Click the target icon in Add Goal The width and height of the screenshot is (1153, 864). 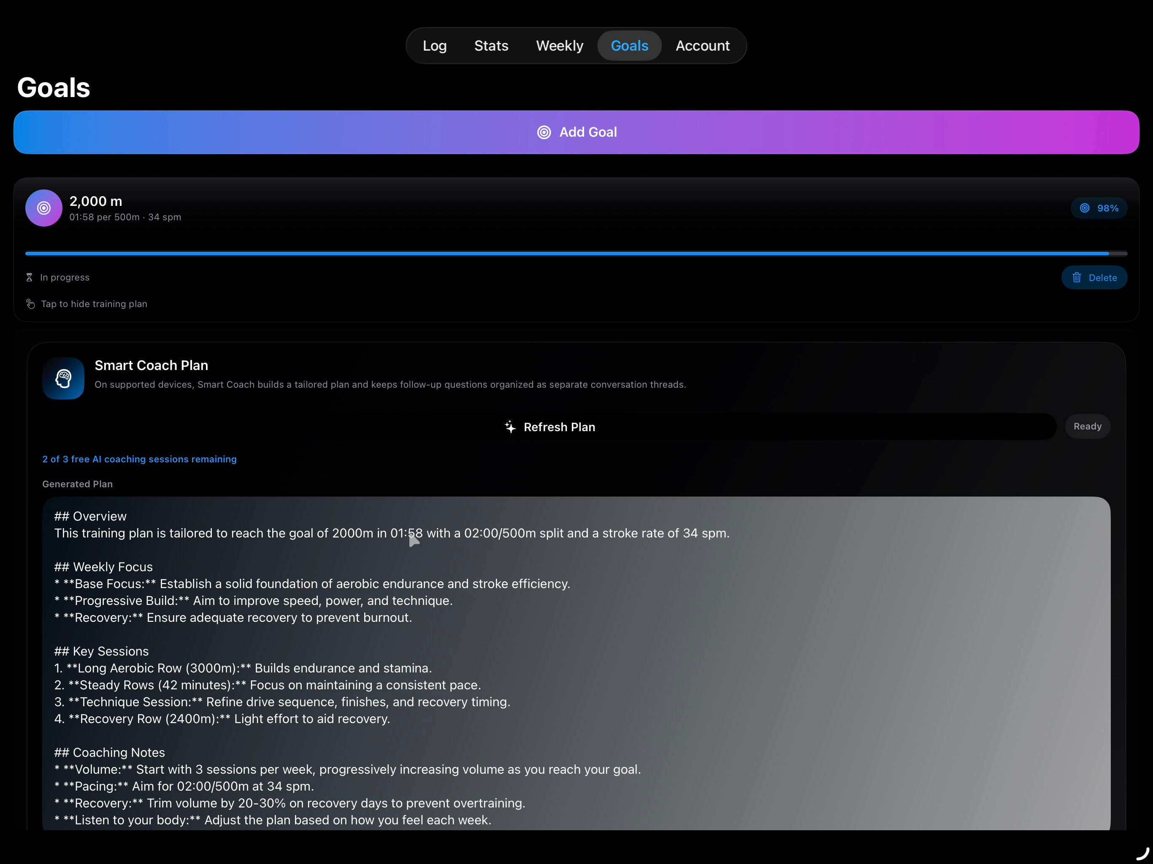[544, 132]
